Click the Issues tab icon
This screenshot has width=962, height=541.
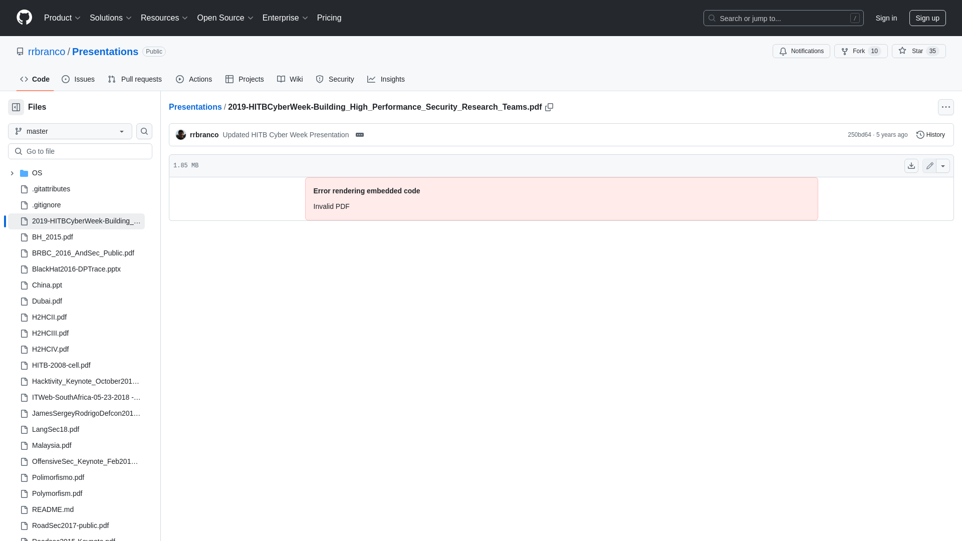(66, 79)
